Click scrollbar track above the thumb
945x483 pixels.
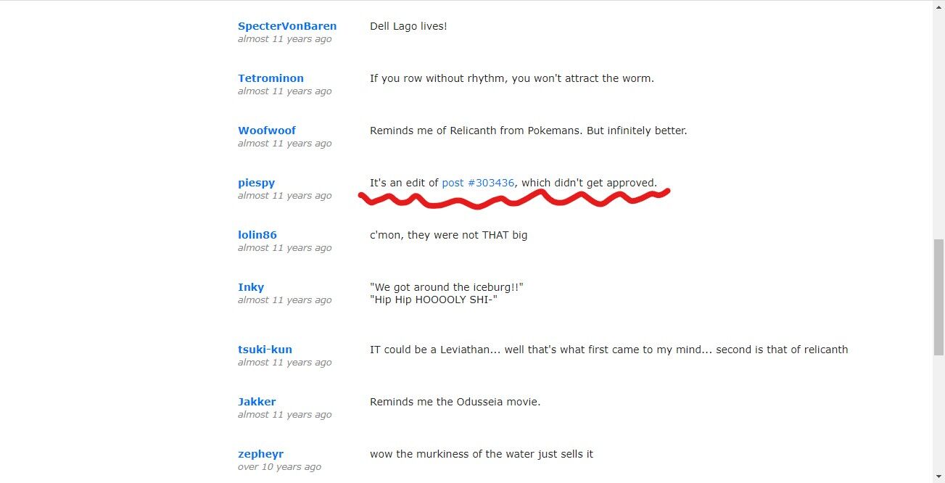click(x=938, y=120)
